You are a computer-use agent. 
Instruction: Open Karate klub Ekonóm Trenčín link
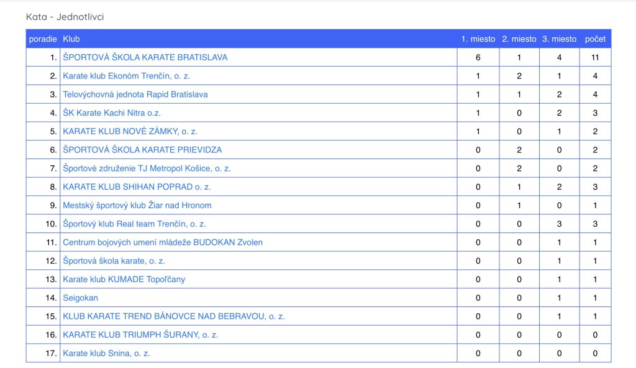tap(126, 76)
